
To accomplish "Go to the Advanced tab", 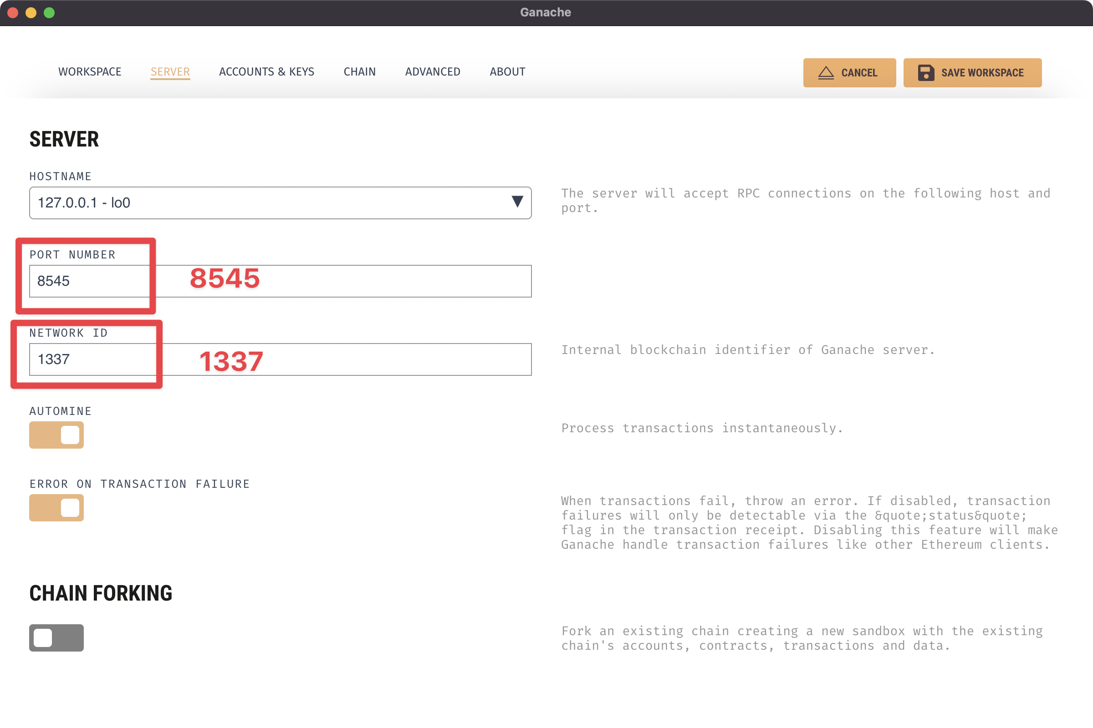I will pos(433,72).
